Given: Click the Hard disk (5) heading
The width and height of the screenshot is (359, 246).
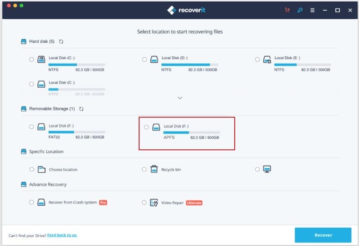Looking at the screenshot, I should (42, 42).
